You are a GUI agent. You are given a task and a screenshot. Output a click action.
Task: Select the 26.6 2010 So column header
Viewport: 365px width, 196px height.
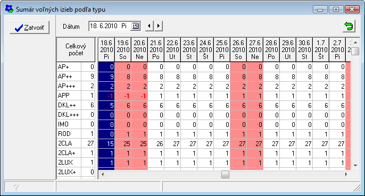coord(238,50)
